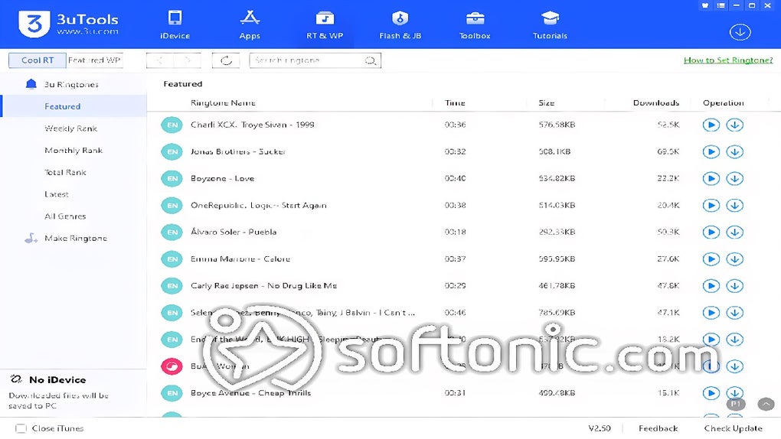The height and width of the screenshot is (439, 781).
Task: Open the Apps section
Action: click(250, 24)
